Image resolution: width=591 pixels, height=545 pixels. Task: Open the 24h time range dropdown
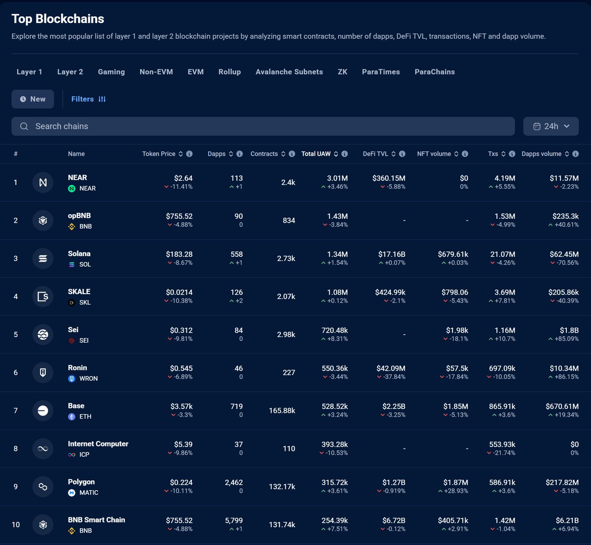click(551, 126)
